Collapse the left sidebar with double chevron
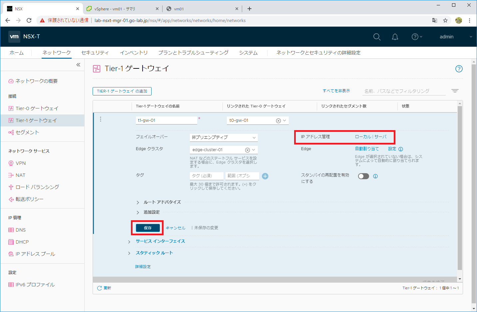This screenshot has width=477, height=312. tap(78, 65)
